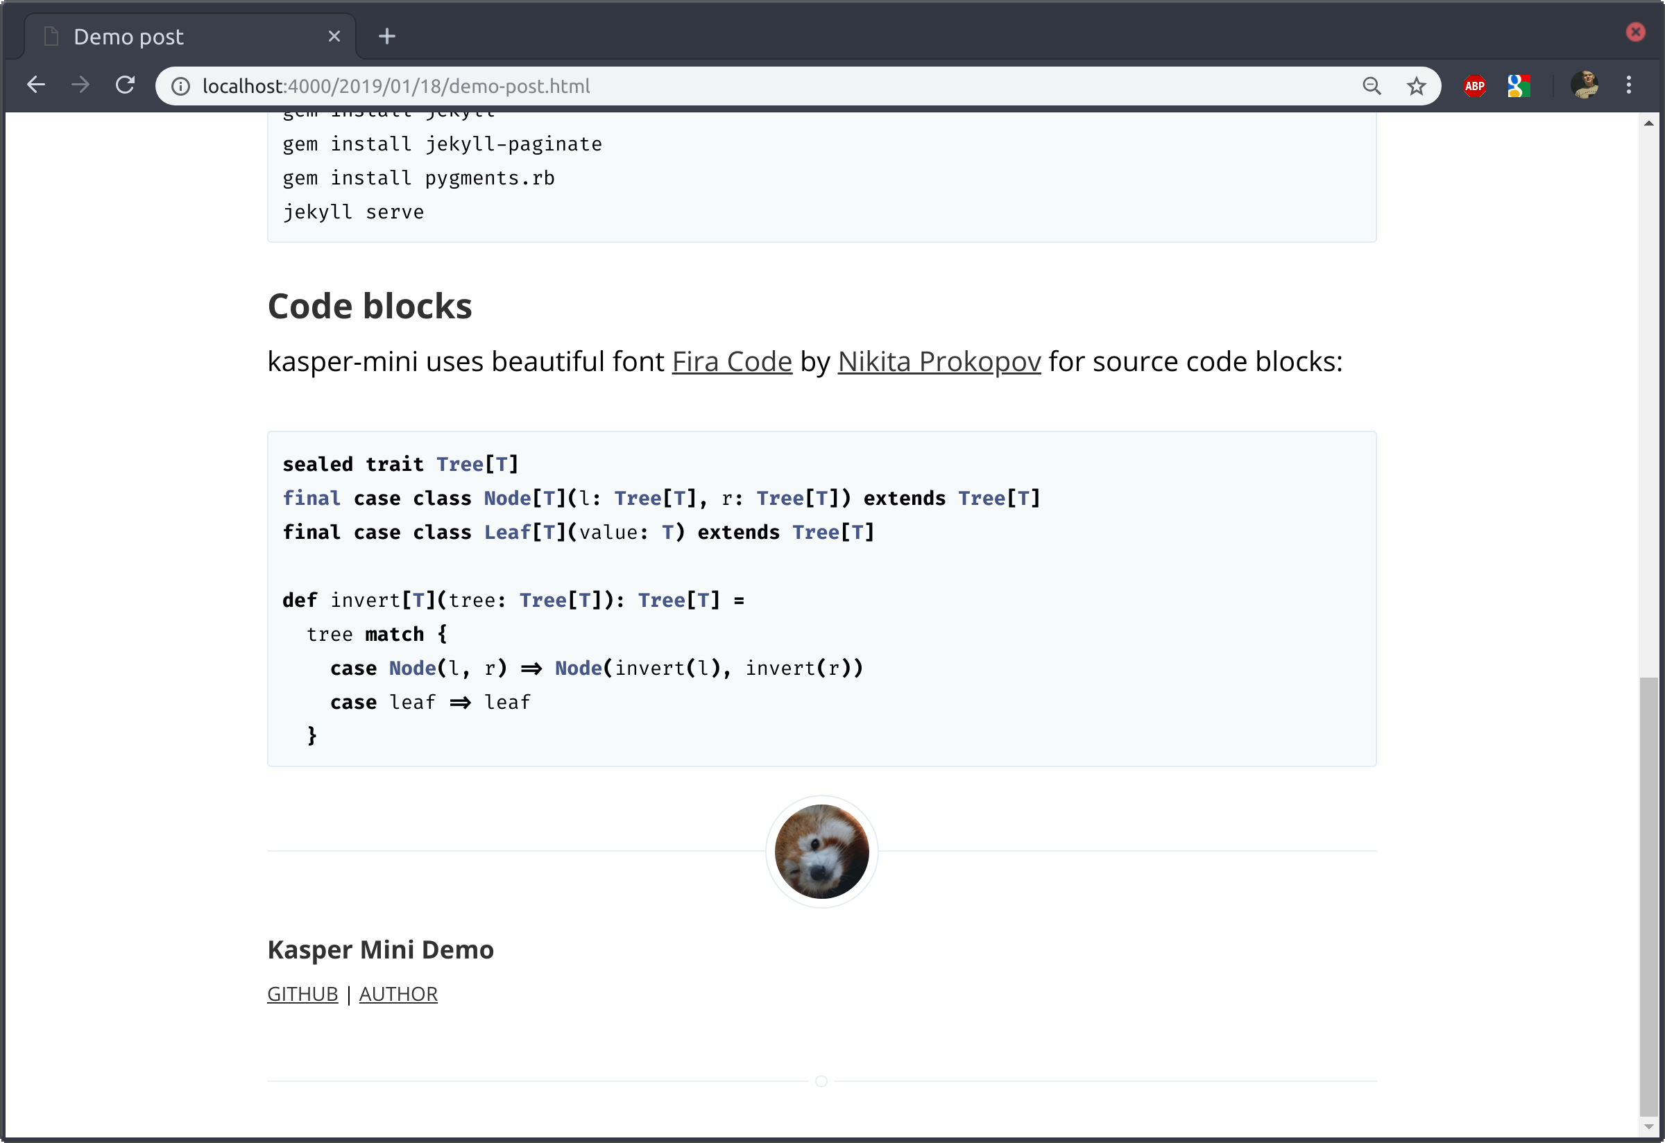Bookmark this page with the star
1665x1143 pixels.
pyautogui.click(x=1416, y=87)
